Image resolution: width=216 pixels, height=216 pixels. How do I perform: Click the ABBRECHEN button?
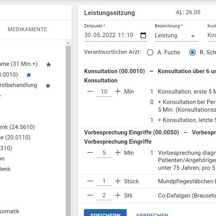pos(152,214)
